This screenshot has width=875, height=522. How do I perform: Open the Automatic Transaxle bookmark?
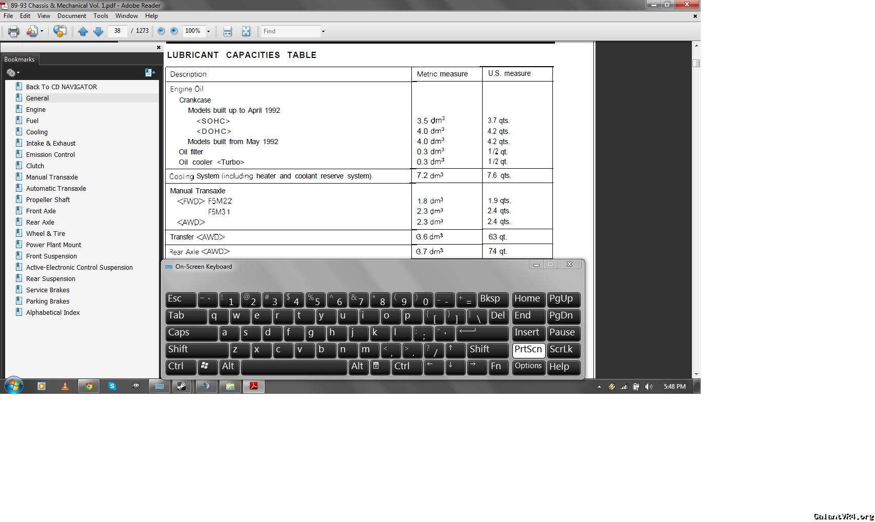[56, 188]
